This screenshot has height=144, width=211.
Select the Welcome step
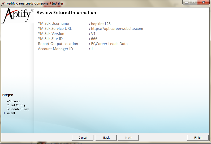point(13,101)
